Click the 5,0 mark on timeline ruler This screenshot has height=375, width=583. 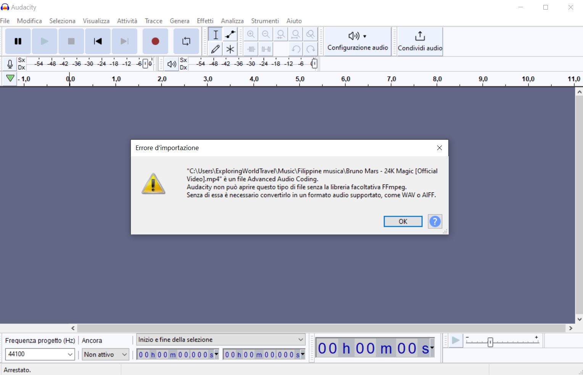point(300,79)
